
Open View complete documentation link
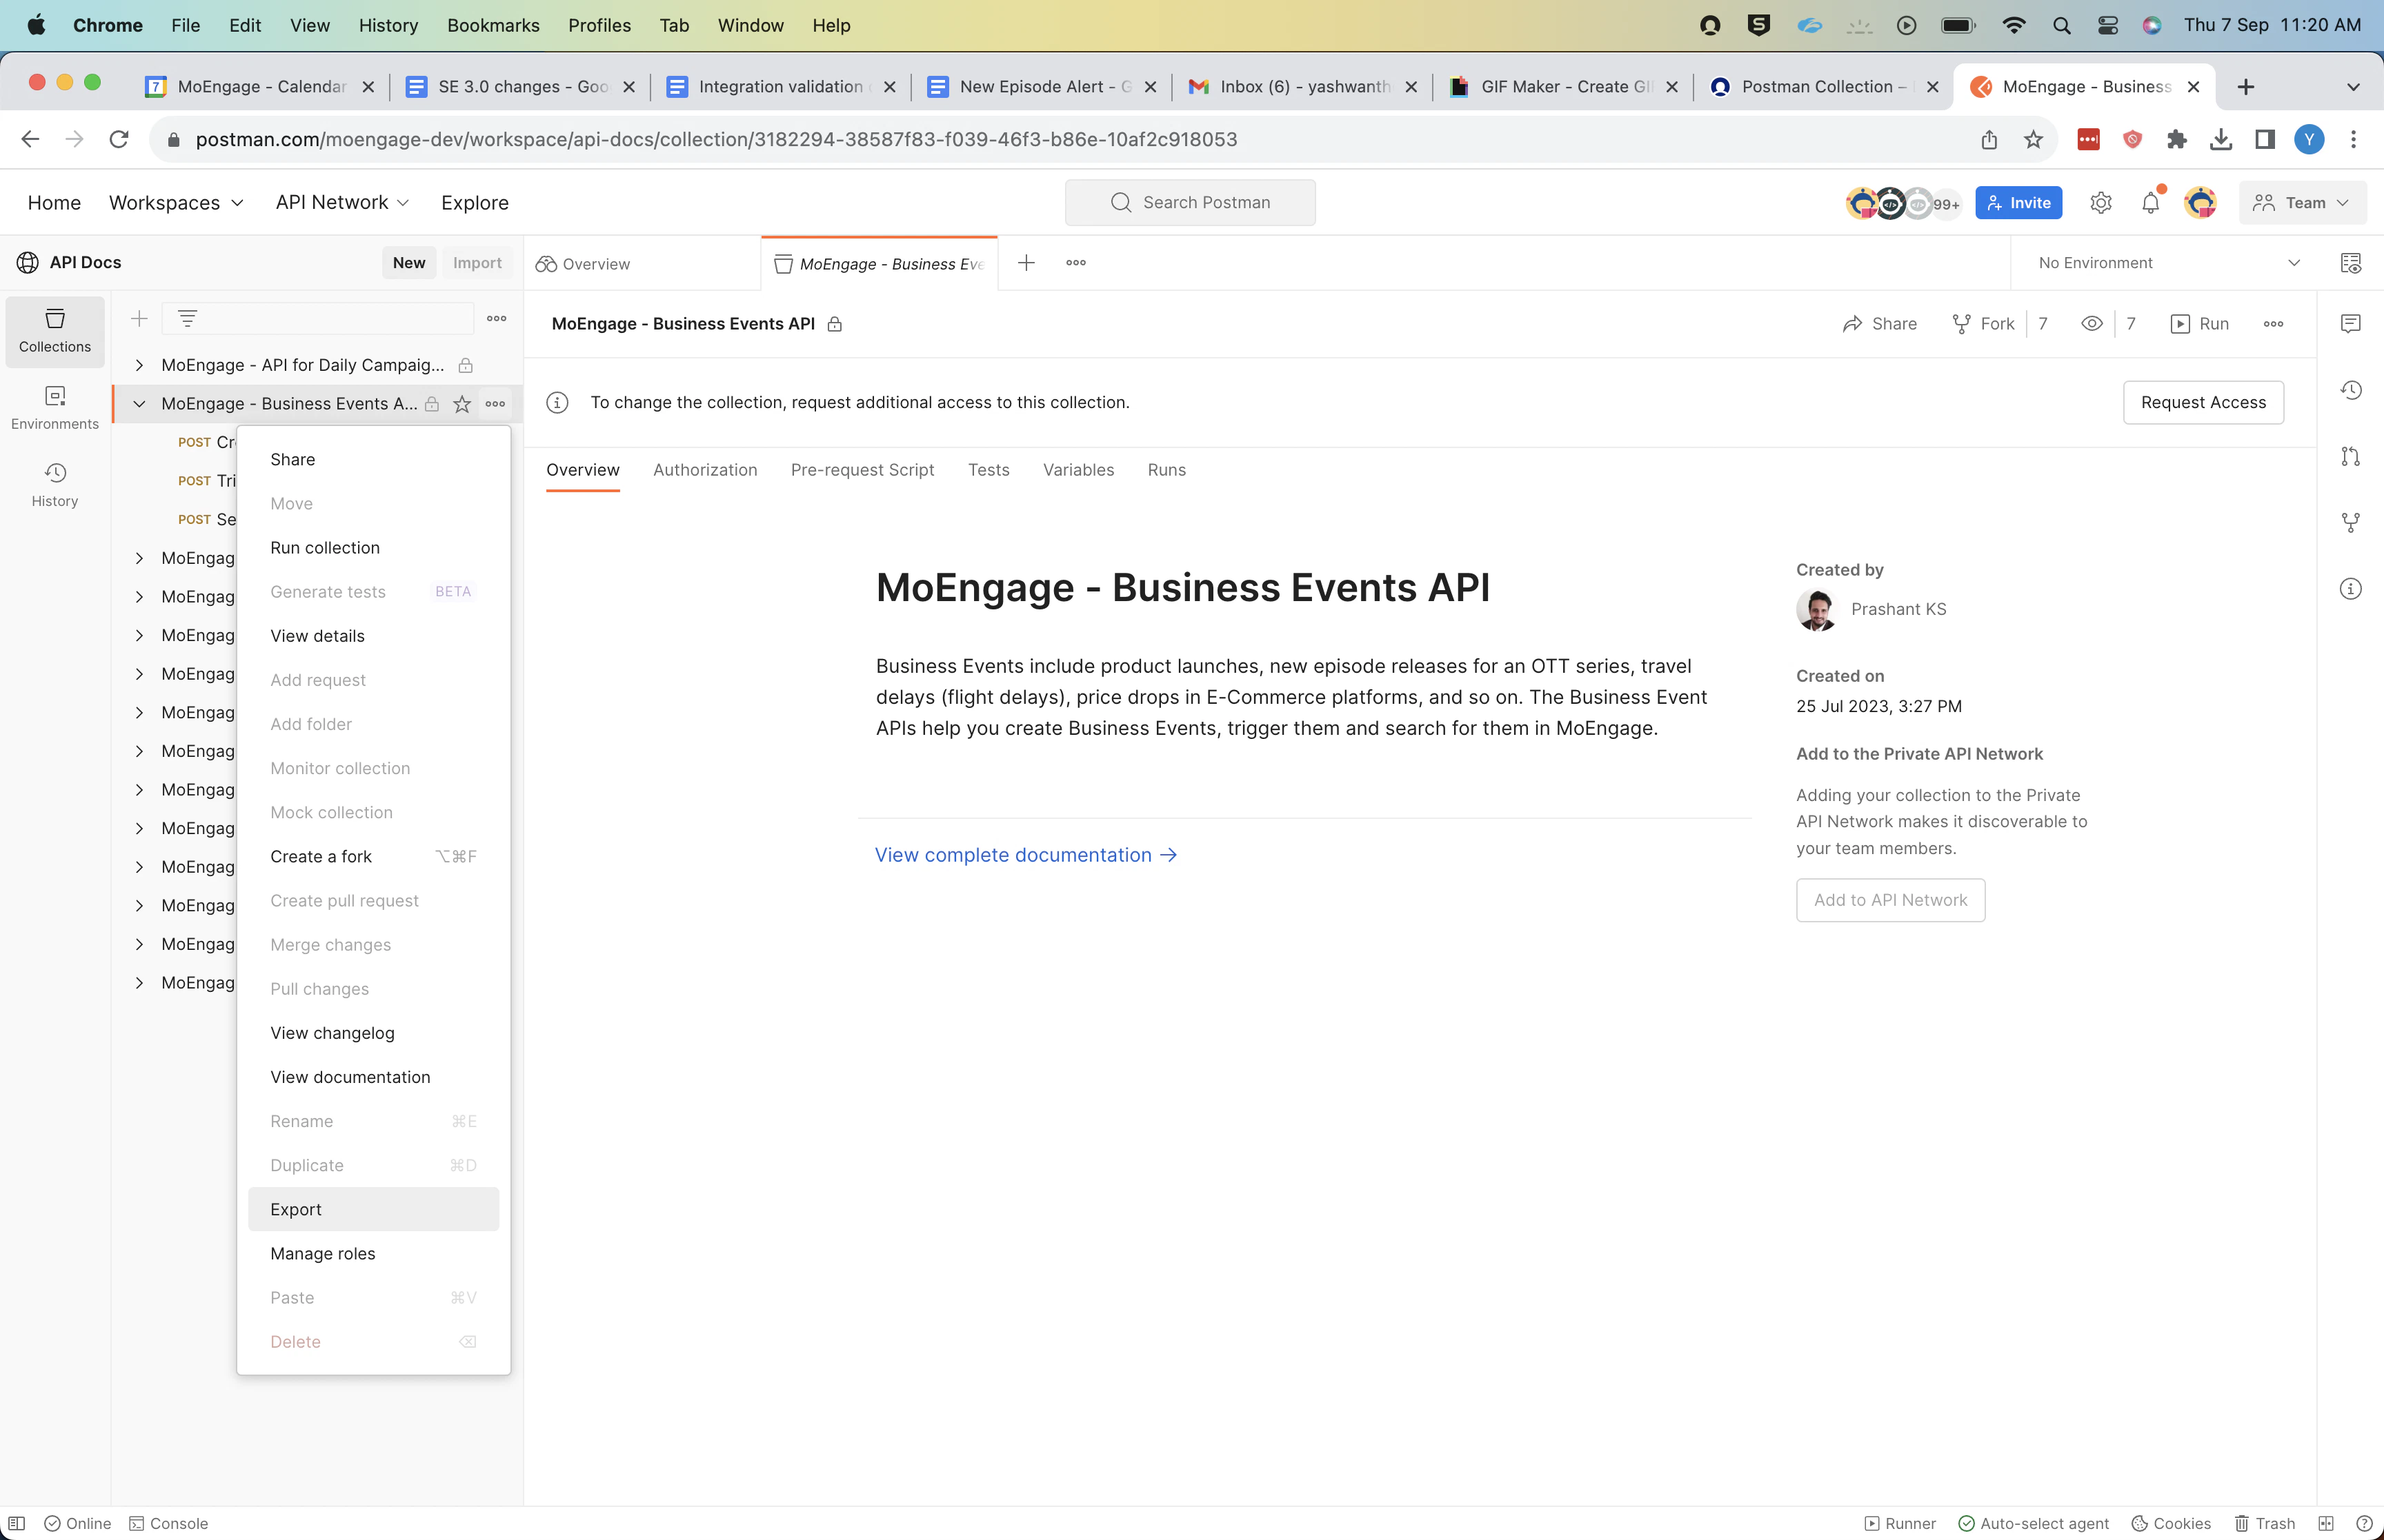pyautogui.click(x=1013, y=854)
